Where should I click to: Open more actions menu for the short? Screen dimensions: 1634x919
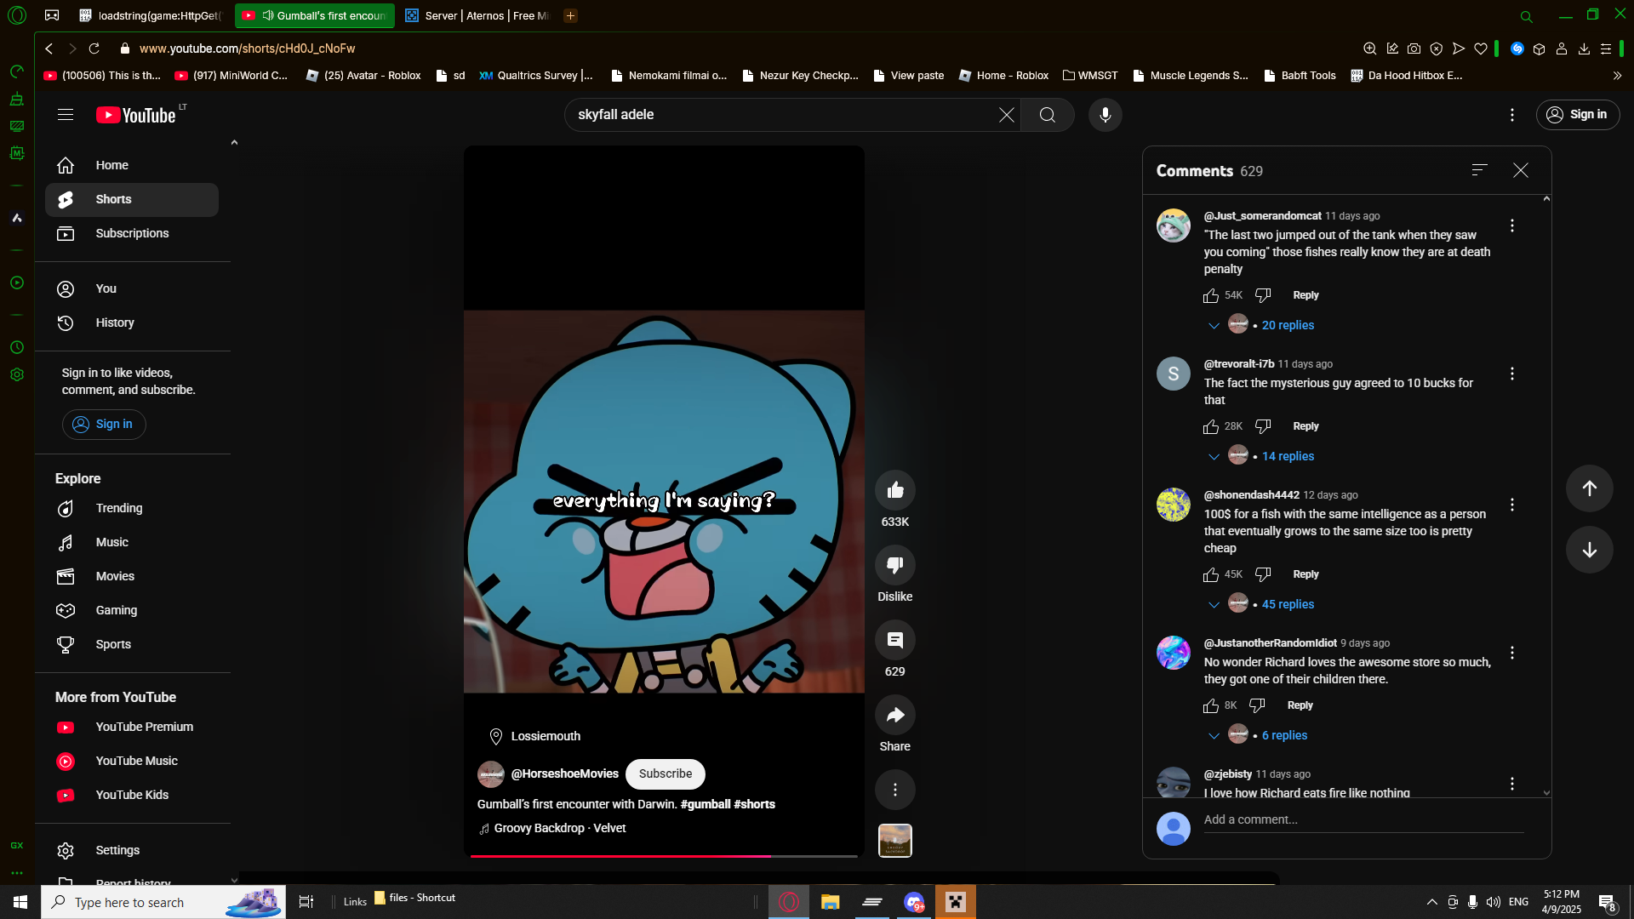point(895,790)
